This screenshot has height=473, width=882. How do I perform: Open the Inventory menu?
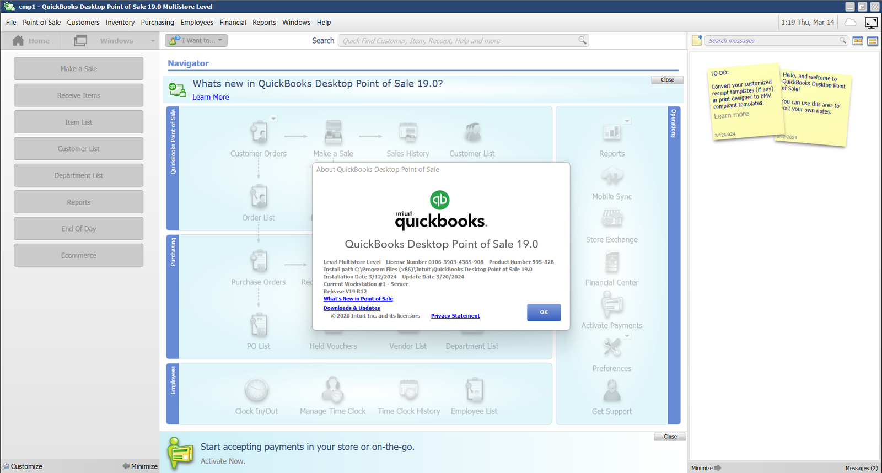[x=120, y=23]
